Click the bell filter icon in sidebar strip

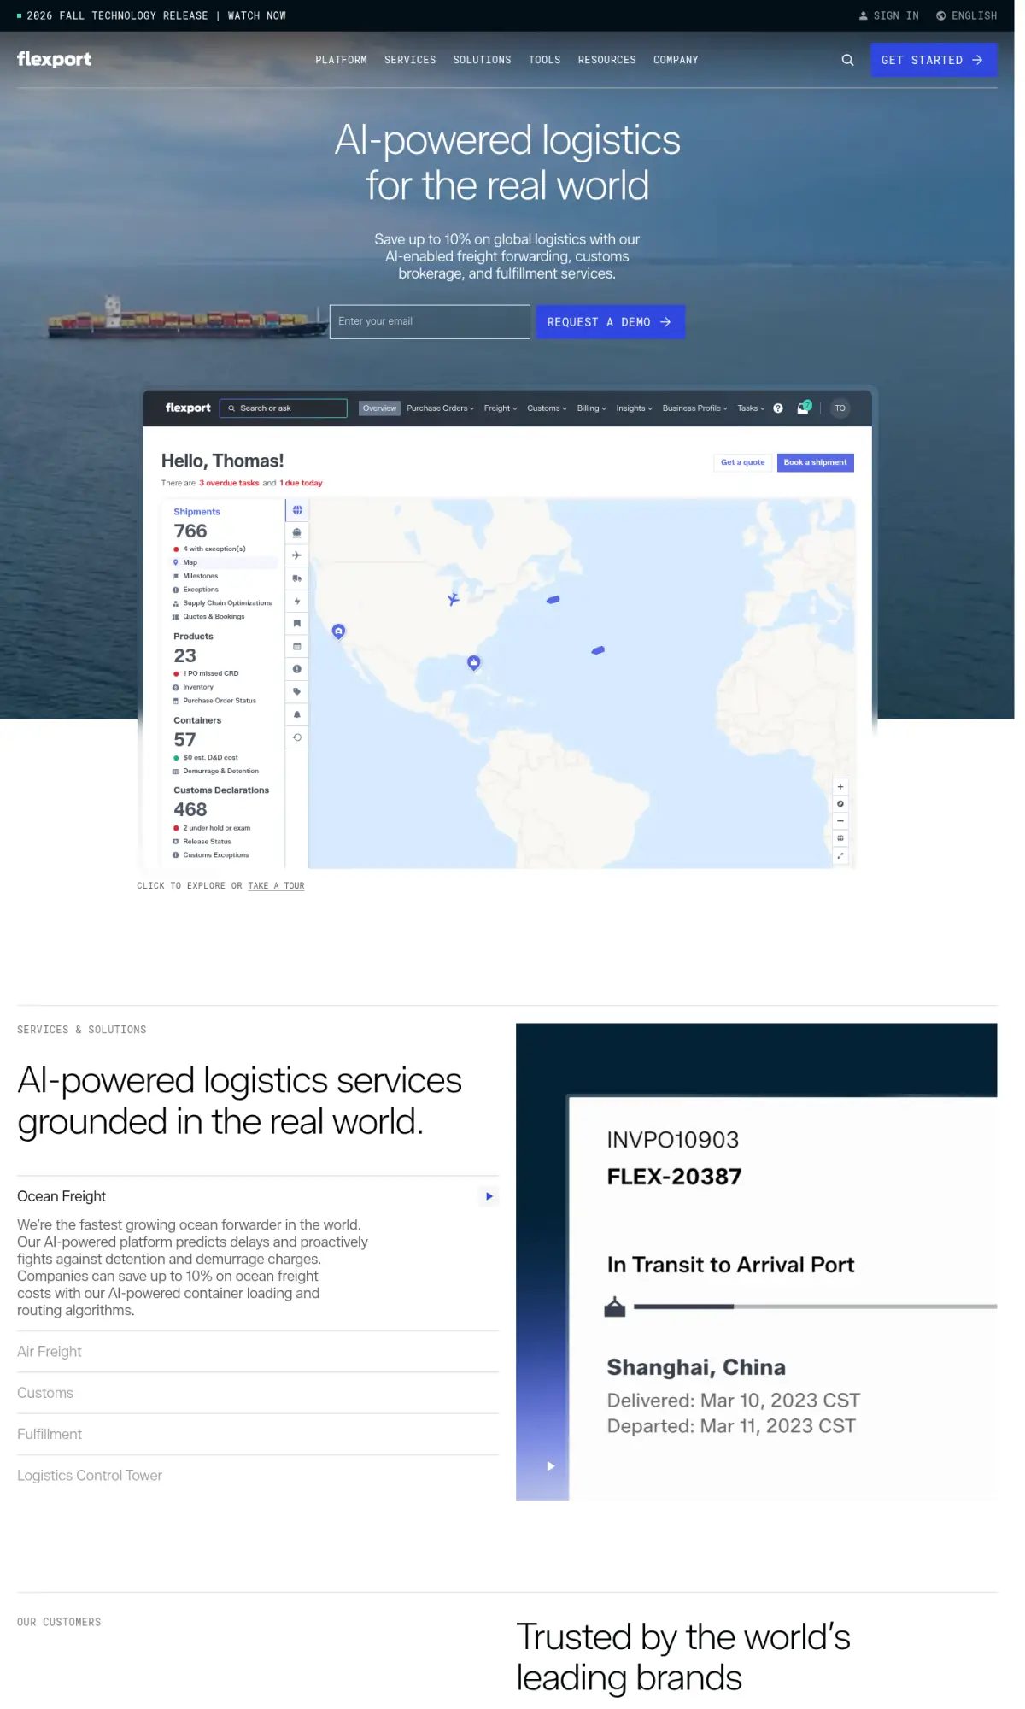pos(297,714)
